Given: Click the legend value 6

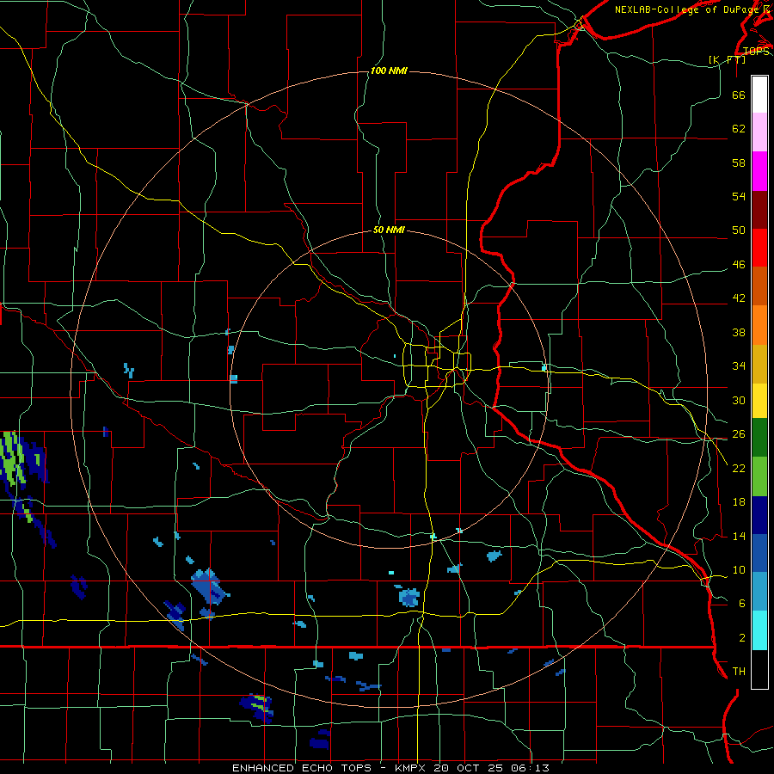Looking at the screenshot, I should coord(742,604).
